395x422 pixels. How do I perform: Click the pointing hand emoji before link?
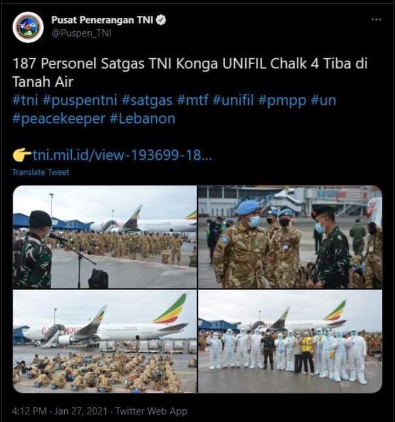[x=22, y=155]
